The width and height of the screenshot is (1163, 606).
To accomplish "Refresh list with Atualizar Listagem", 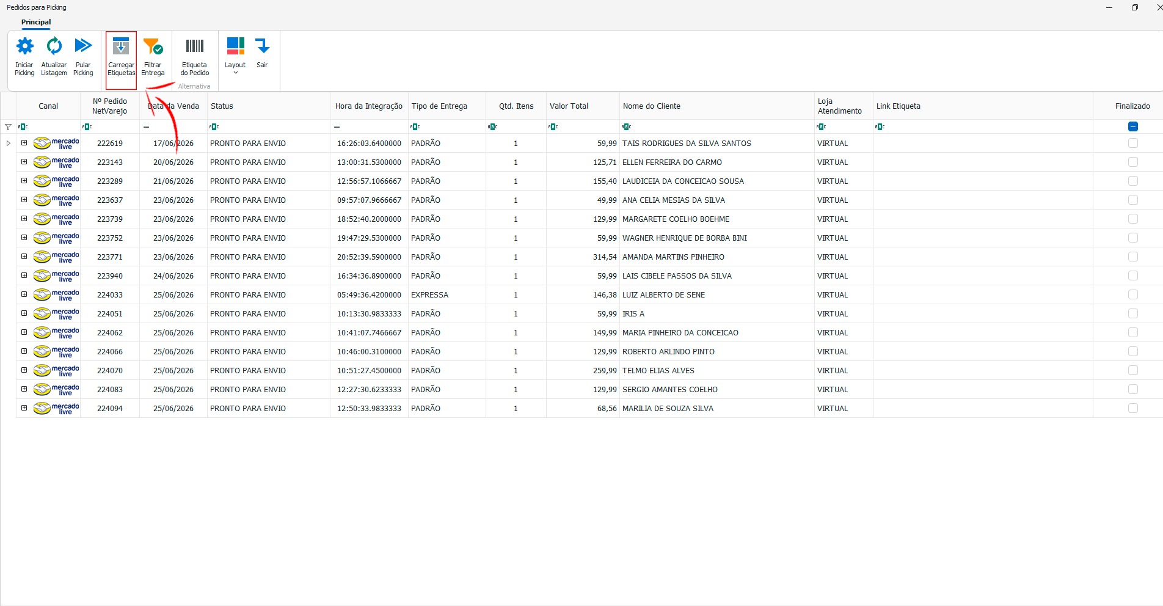I will point(54,56).
